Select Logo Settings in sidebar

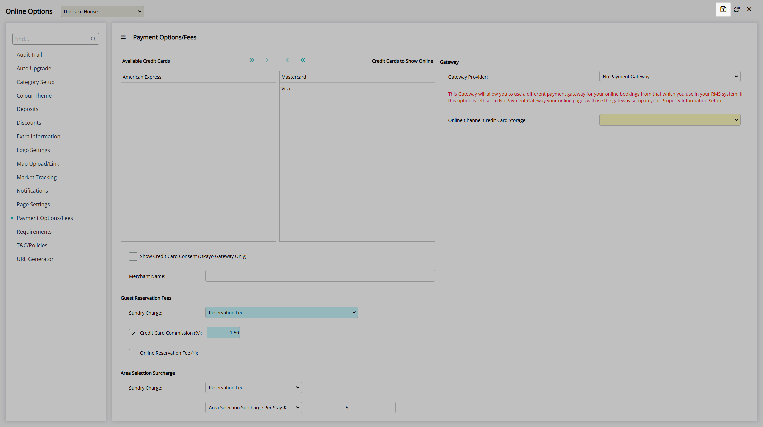tap(33, 150)
